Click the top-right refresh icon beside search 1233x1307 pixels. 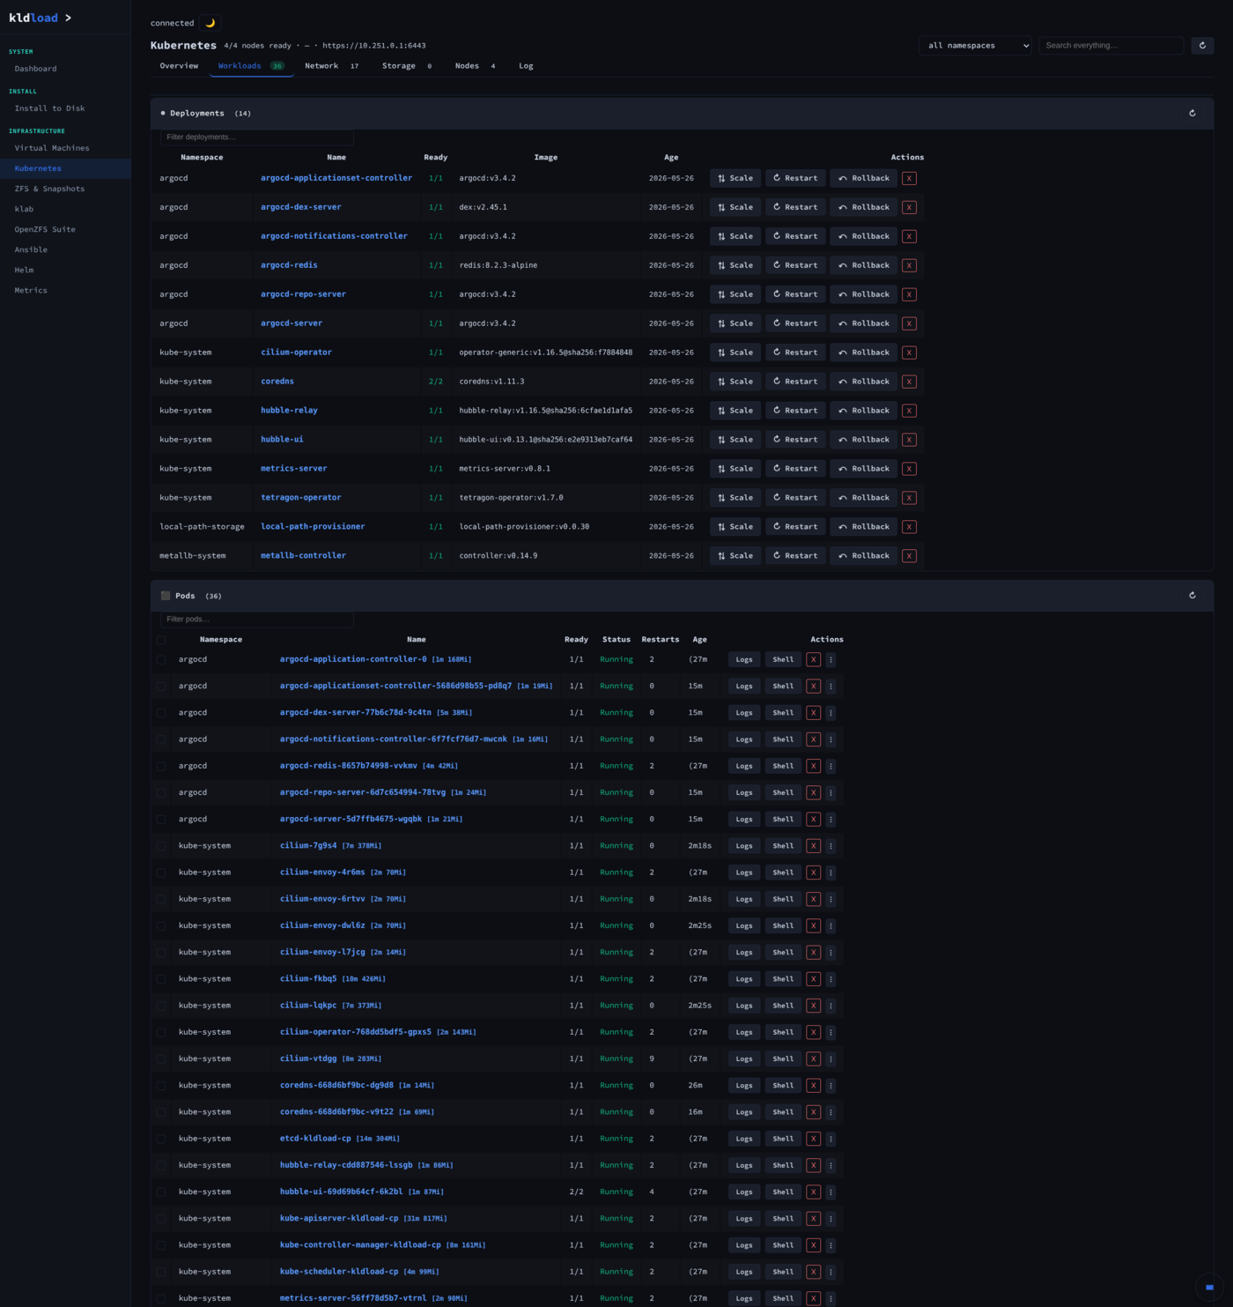(1202, 45)
